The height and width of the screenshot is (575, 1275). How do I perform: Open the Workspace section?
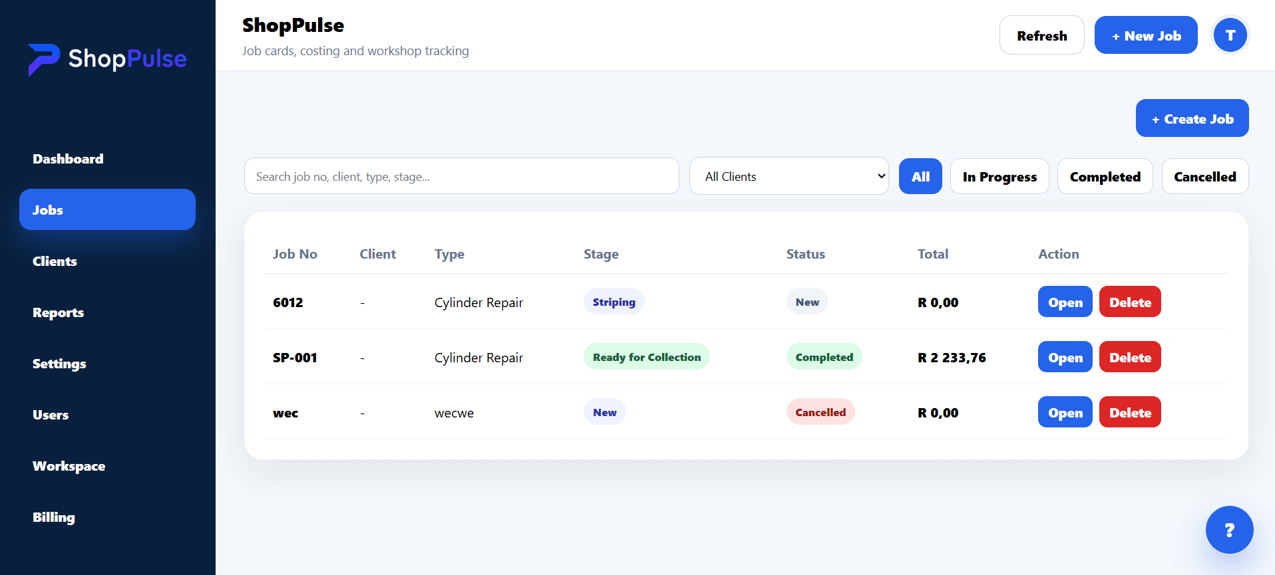69,466
